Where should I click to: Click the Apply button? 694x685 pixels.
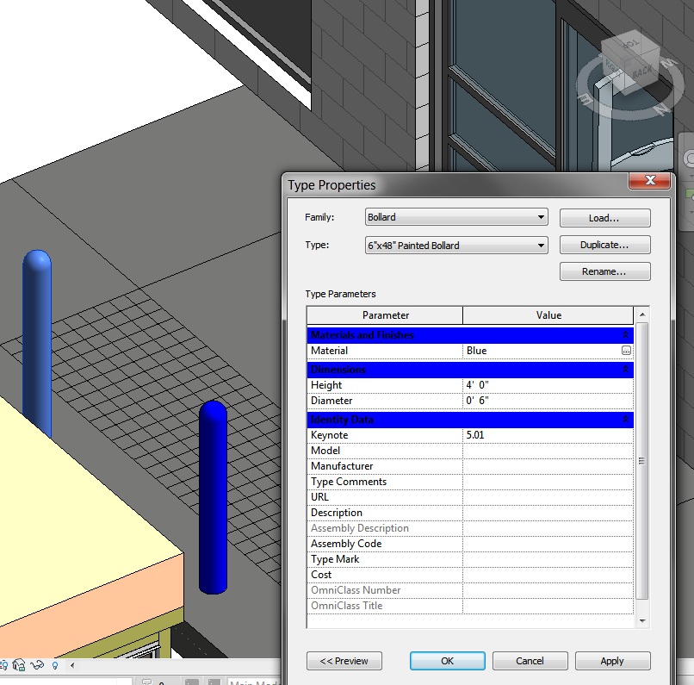click(612, 661)
